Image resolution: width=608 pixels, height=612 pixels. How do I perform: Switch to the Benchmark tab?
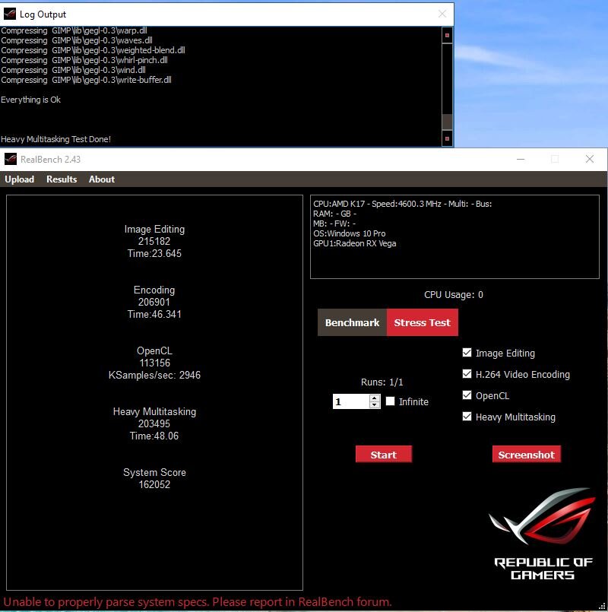pyautogui.click(x=352, y=322)
